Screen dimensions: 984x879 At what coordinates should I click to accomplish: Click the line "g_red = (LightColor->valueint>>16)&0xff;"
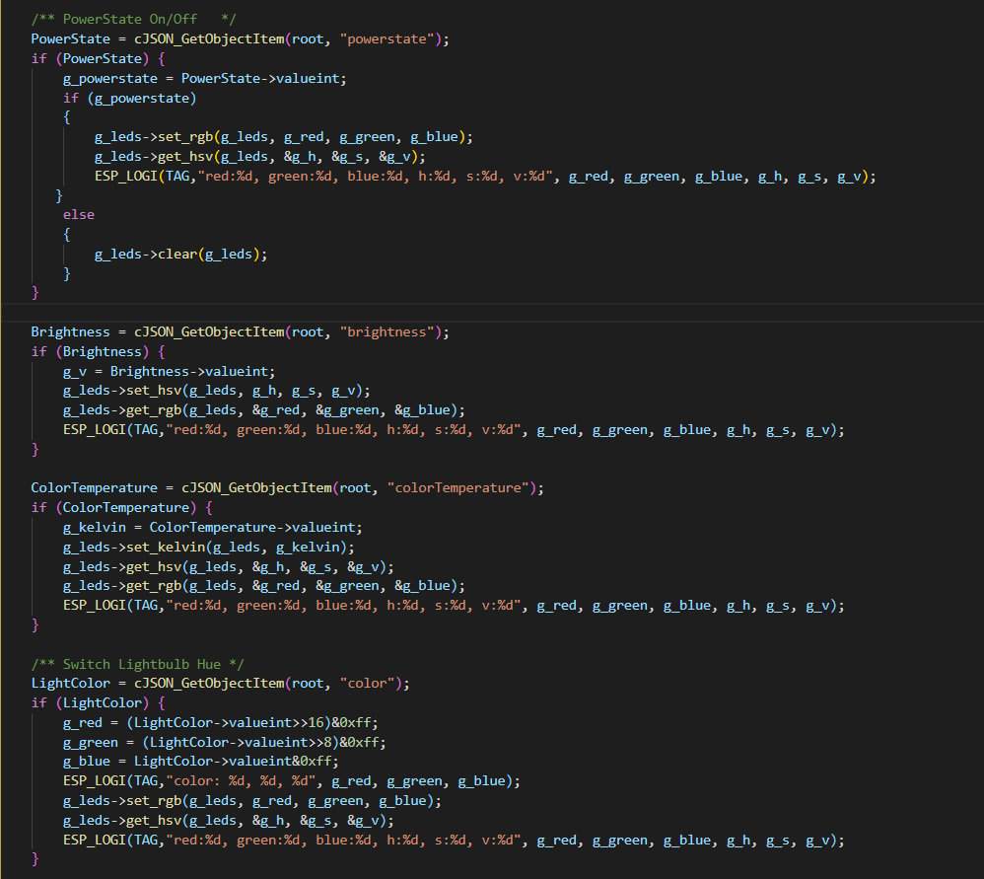[220, 723]
